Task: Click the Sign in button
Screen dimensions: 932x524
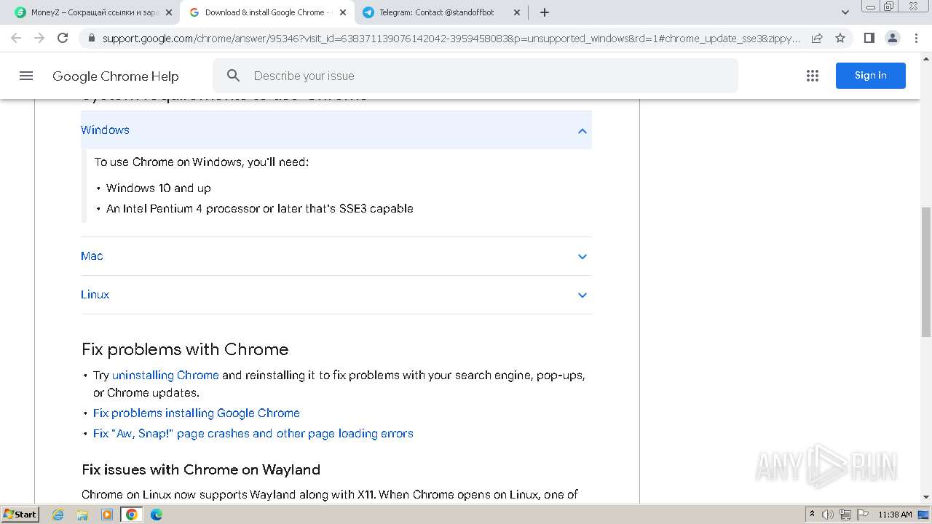Action: [871, 76]
